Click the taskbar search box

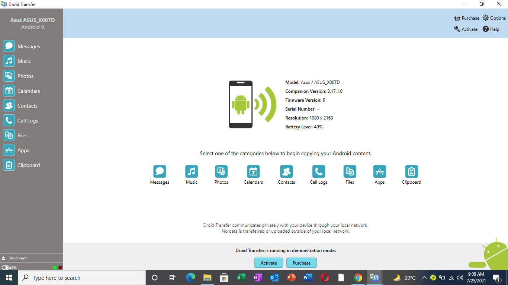[82, 278]
